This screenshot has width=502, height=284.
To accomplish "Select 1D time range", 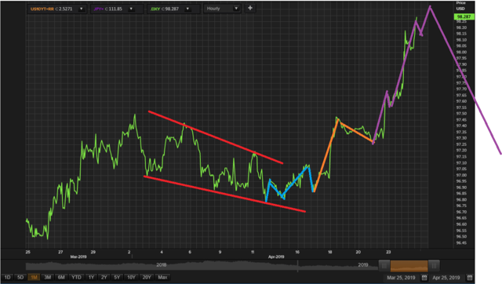I will coord(7,277).
